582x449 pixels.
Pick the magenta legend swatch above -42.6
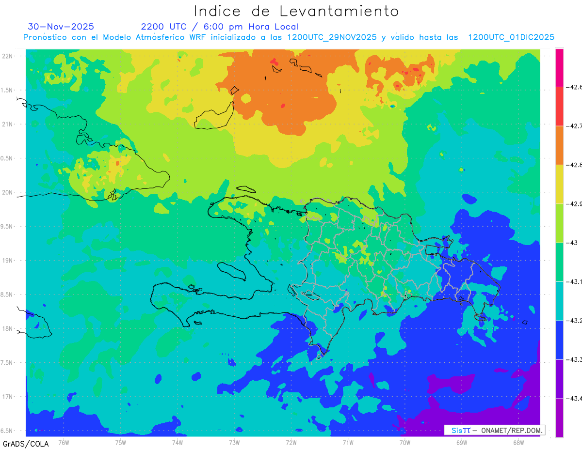coord(559,68)
